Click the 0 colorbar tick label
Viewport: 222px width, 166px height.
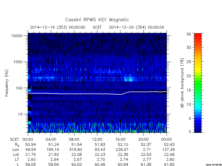190,132
